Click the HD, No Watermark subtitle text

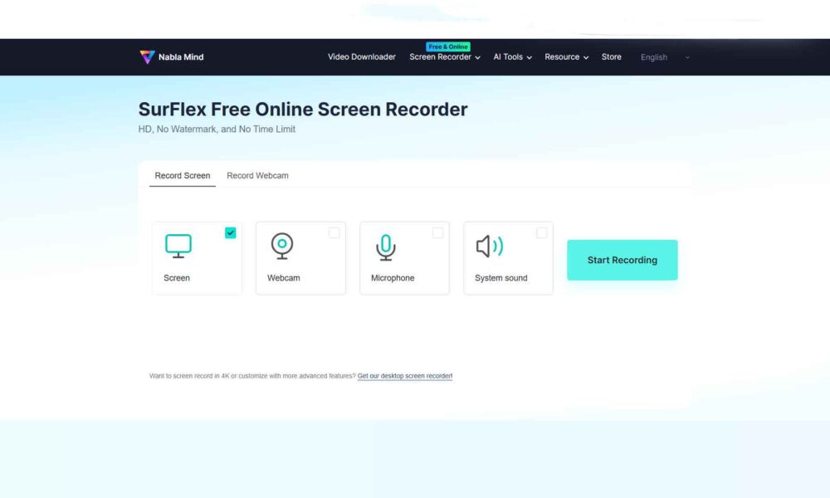click(x=217, y=129)
